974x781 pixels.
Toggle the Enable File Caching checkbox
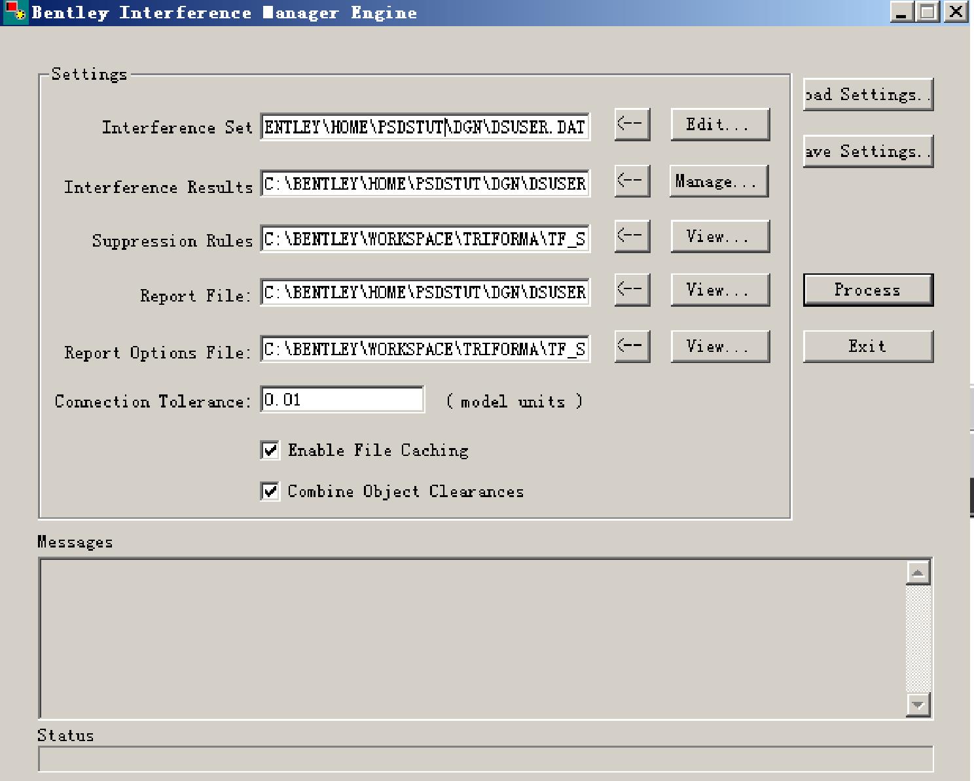(270, 450)
